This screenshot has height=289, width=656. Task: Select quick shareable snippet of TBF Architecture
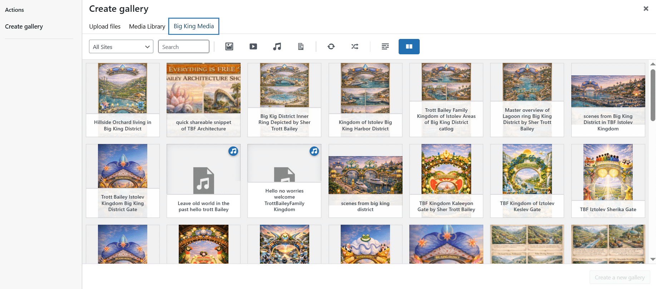(203, 100)
